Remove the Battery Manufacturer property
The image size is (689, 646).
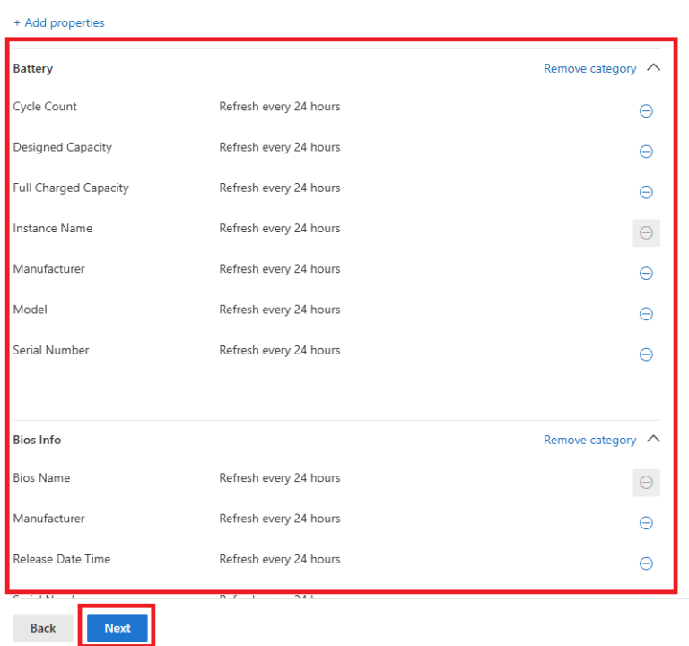click(x=646, y=274)
